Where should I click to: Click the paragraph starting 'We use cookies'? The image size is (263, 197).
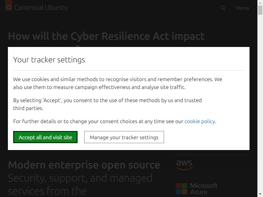tap(118, 83)
